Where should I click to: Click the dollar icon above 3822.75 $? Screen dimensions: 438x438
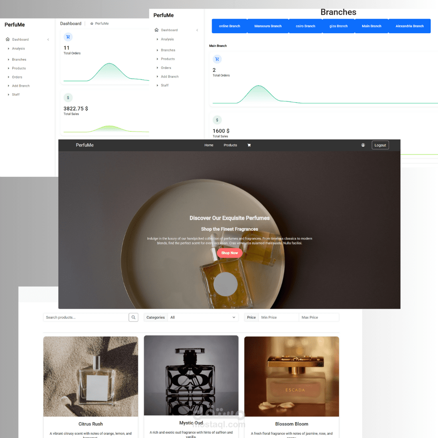click(68, 98)
